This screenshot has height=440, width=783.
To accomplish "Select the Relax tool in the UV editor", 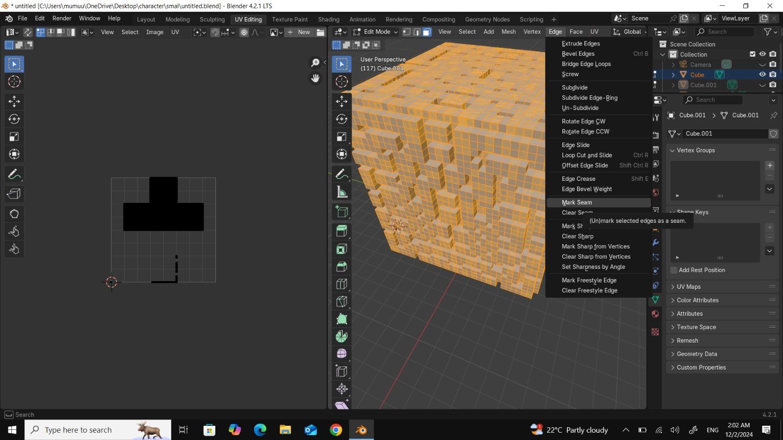I will (x=14, y=231).
